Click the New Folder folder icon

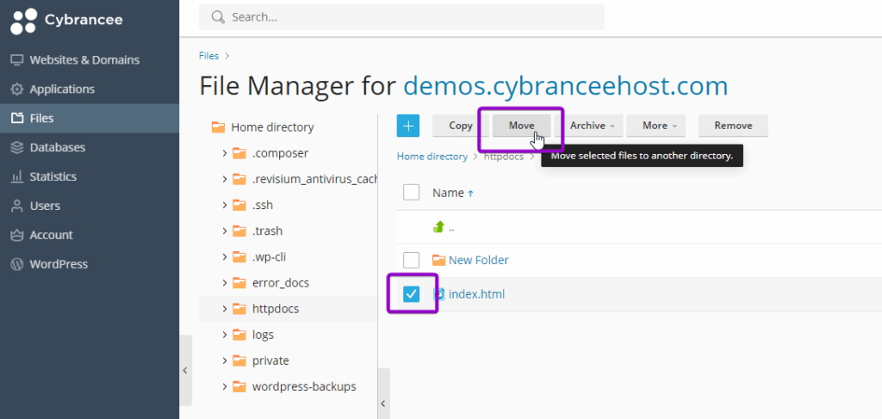(438, 260)
